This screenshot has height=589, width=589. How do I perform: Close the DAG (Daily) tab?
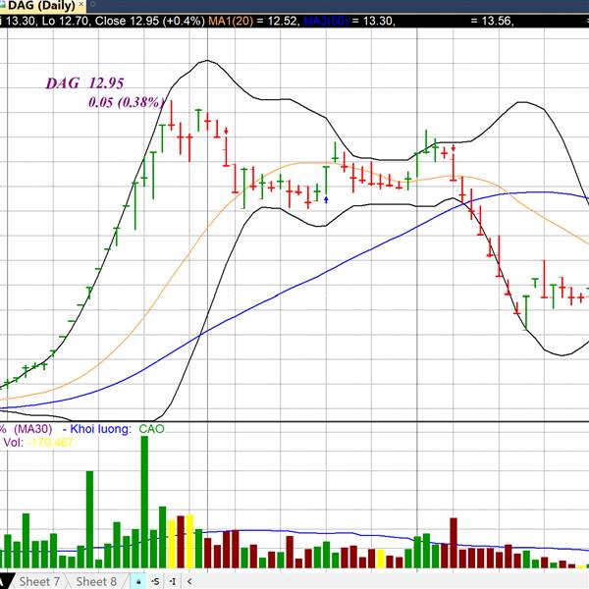pyautogui.click(x=80, y=4)
